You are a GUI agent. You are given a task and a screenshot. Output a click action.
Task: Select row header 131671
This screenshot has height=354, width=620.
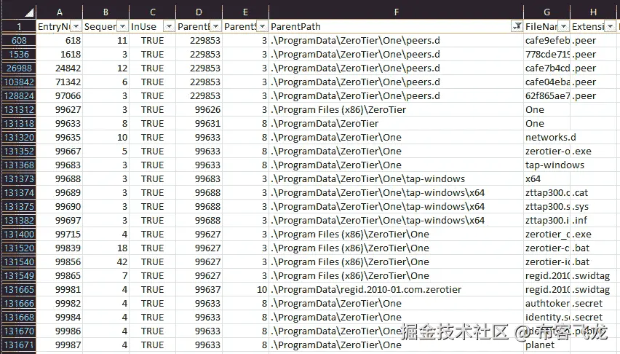(x=19, y=345)
